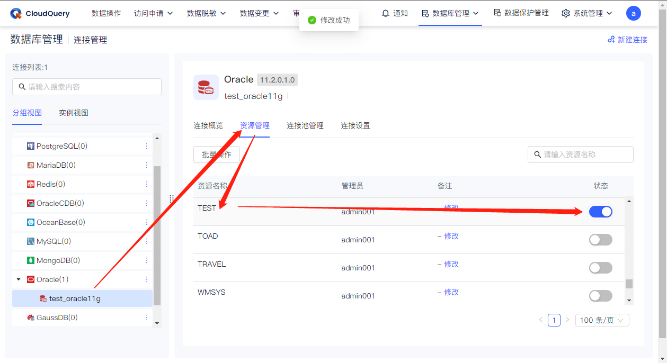This screenshot has height=363, width=667.
Task: Click the CloudQuery logo icon
Action: (16, 13)
